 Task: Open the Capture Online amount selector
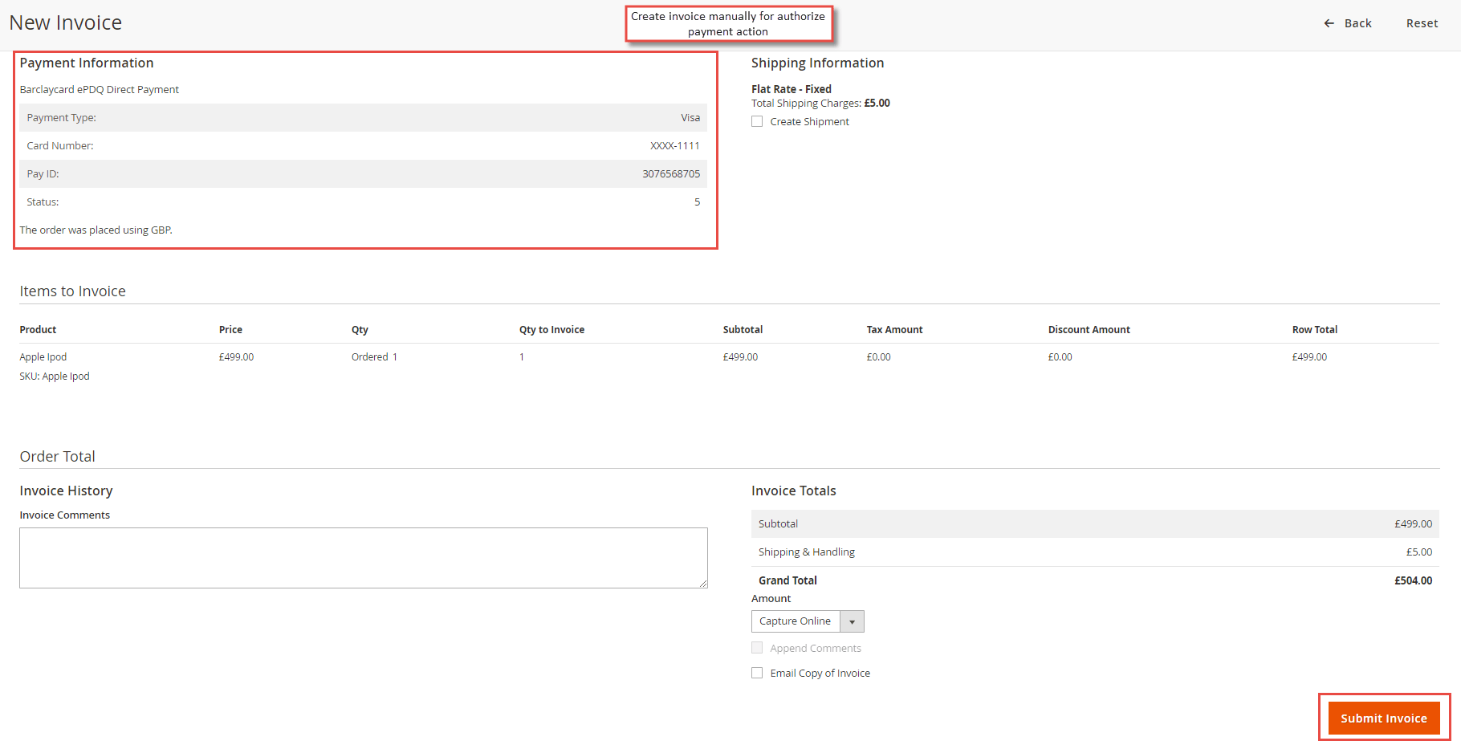(x=796, y=621)
